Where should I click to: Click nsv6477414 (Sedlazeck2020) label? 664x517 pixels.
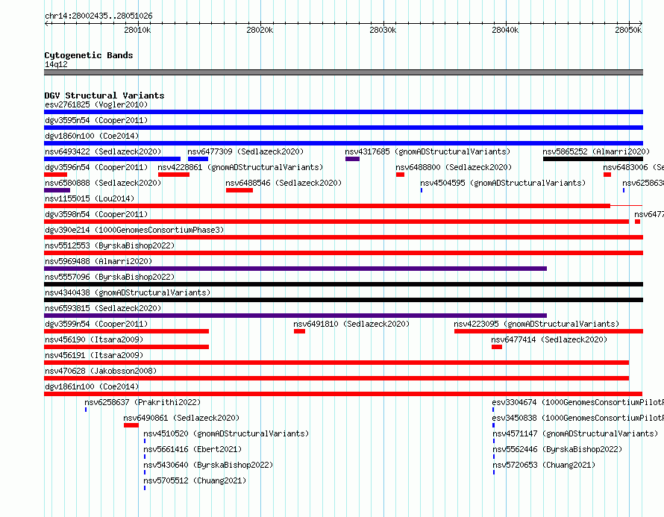(549, 339)
